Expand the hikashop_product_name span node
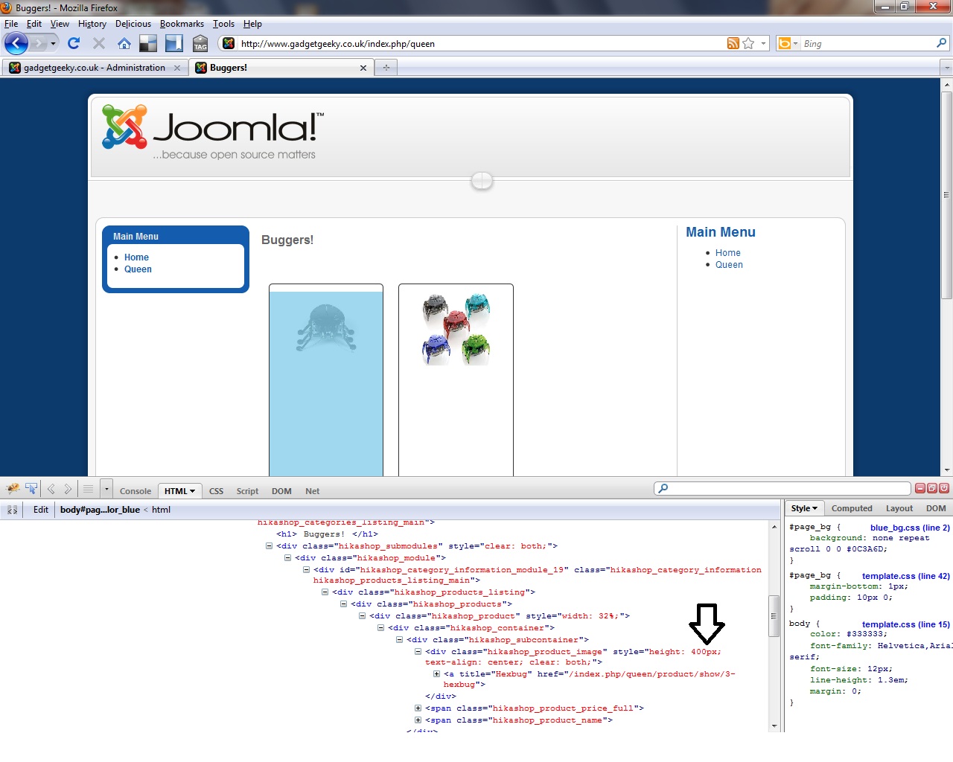Viewport: 953px width, 762px height. tap(418, 720)
